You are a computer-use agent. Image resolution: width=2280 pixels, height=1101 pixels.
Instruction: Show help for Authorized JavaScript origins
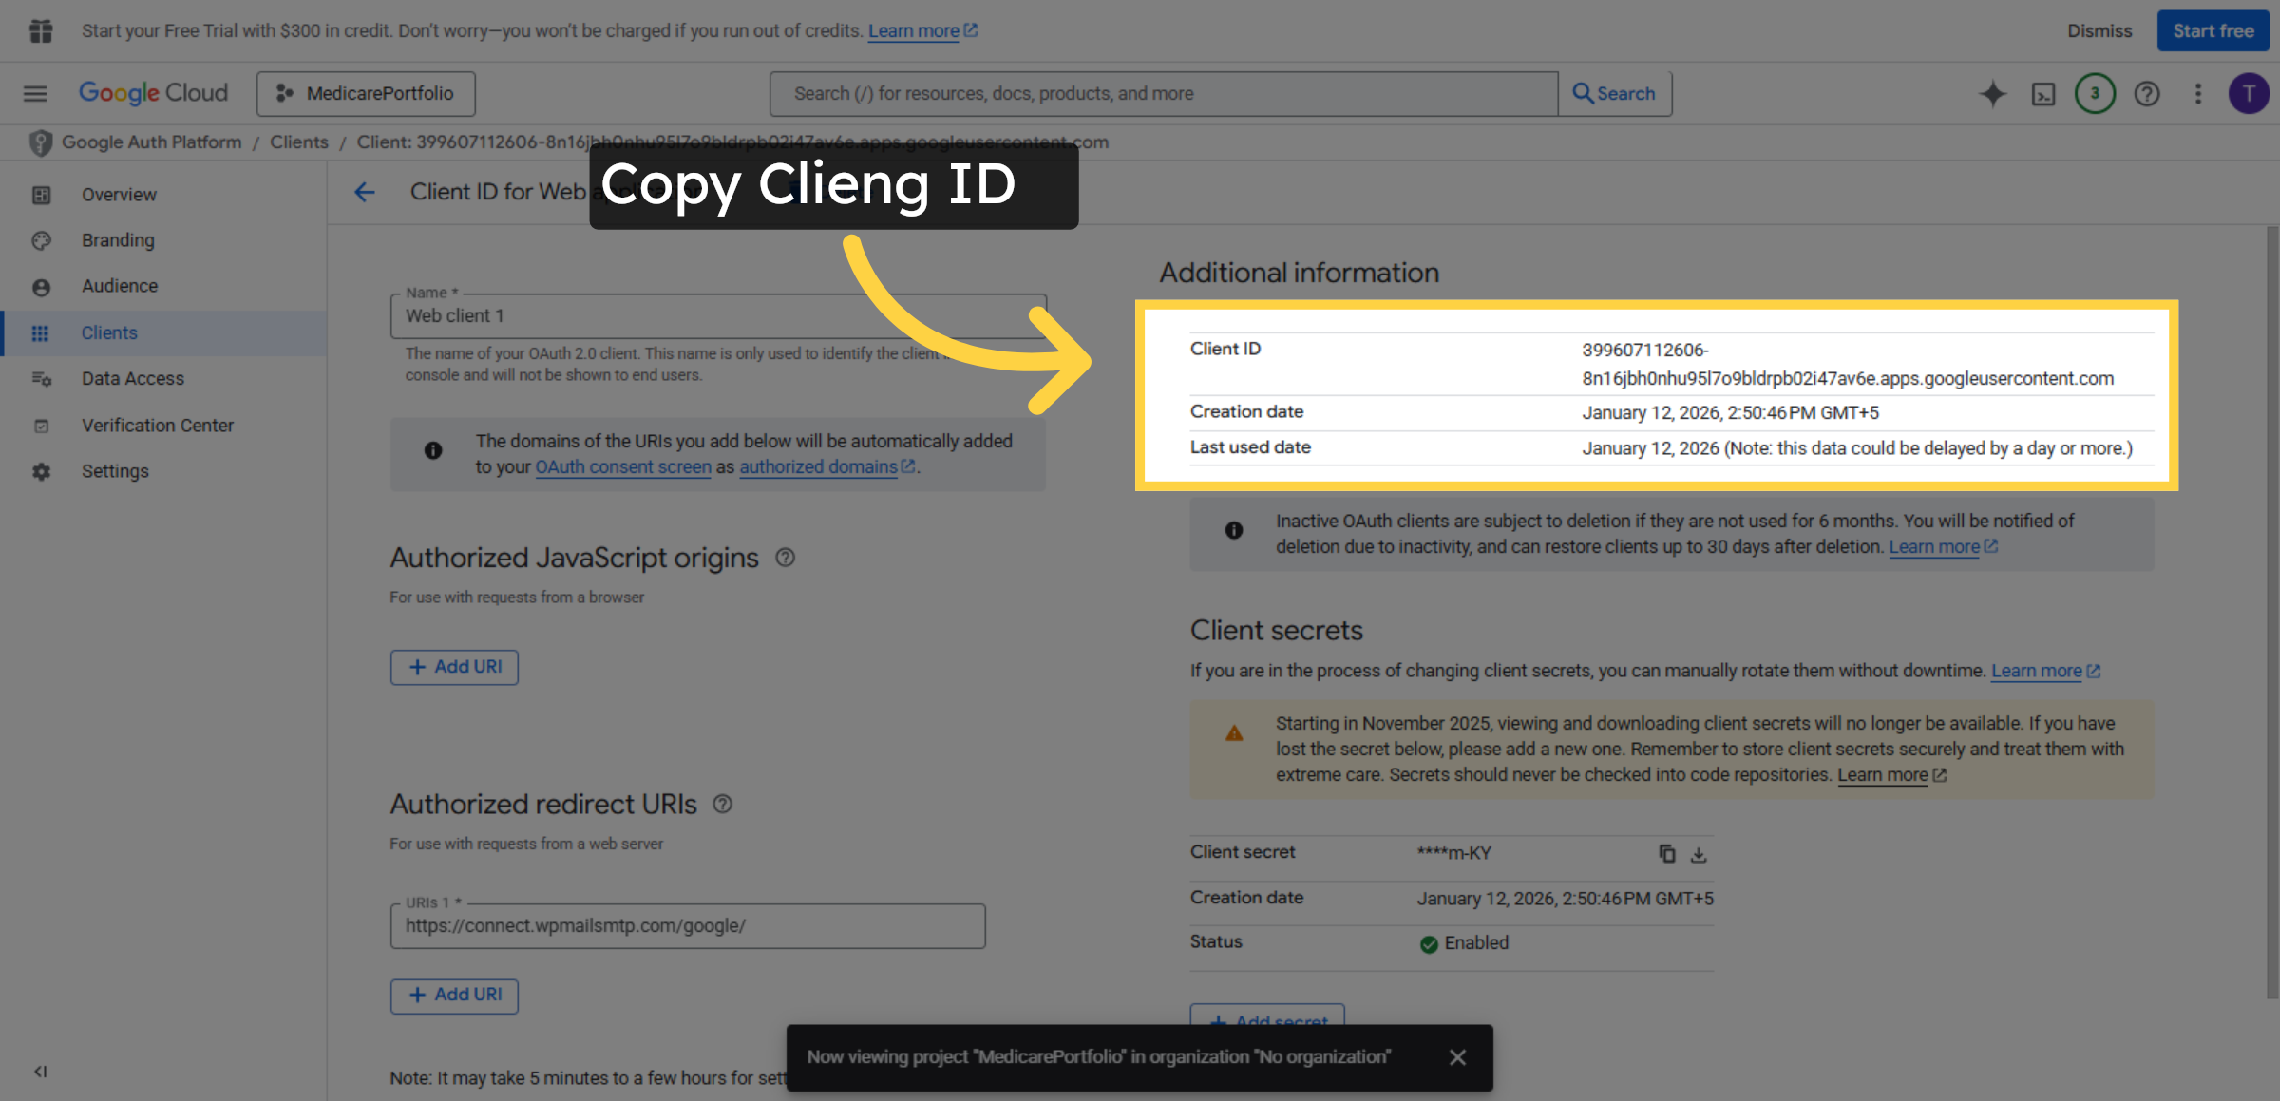click(x=785, y=558)
